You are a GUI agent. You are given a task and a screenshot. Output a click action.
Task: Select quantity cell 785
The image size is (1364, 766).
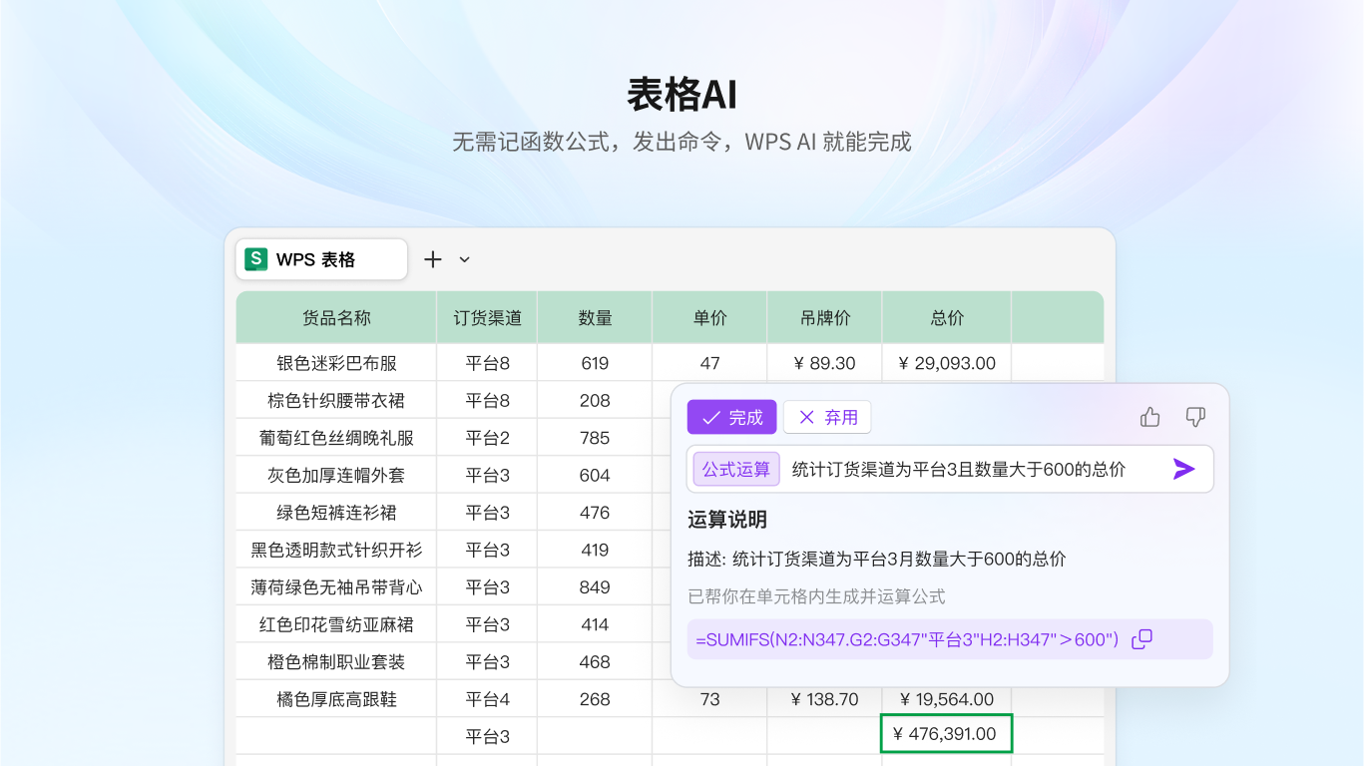595,438
